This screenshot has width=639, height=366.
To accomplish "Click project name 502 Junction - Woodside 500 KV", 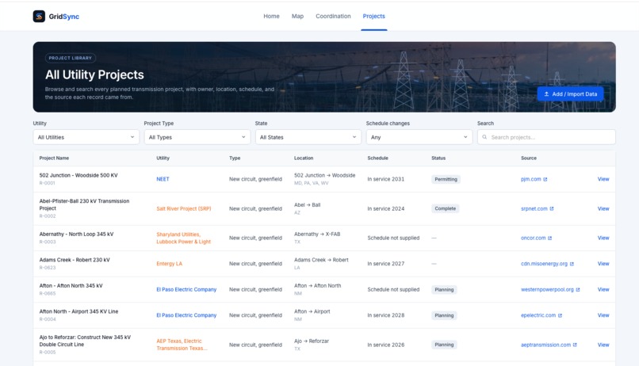I will pos(78,175).
